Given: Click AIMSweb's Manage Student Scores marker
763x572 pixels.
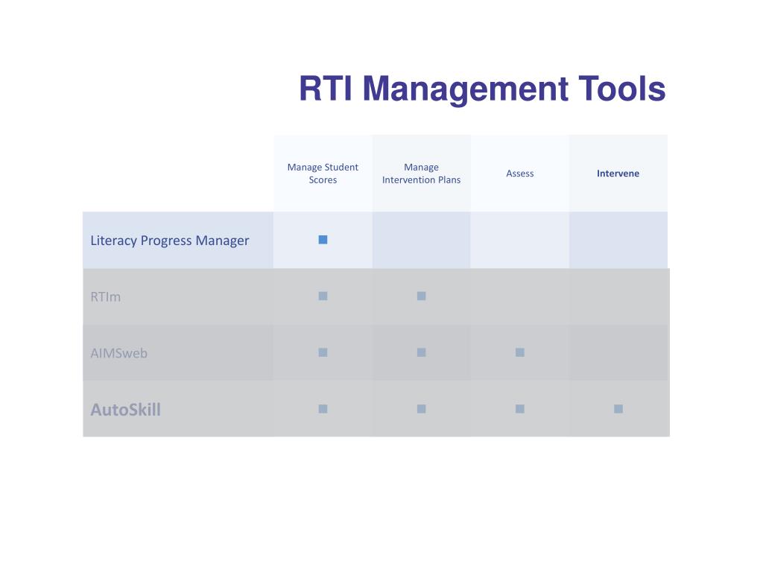Looking at the screenshot, I should click(x=323, y=352).
